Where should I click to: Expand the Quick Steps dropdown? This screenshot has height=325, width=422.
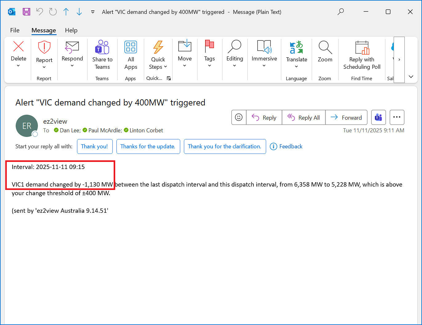(165, 67)
